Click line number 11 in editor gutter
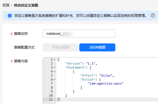Viewport: 158px width, 104px height. (x=51, y=99)
